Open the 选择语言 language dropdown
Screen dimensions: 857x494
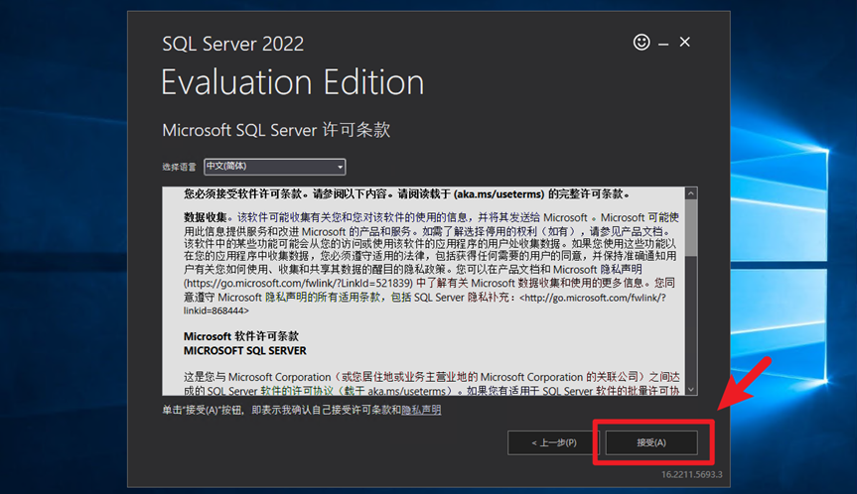coord(274,167)
